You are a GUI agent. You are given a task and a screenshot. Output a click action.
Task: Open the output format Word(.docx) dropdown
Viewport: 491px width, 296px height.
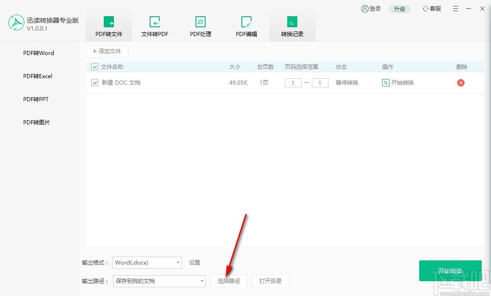(x=147, y=262)
